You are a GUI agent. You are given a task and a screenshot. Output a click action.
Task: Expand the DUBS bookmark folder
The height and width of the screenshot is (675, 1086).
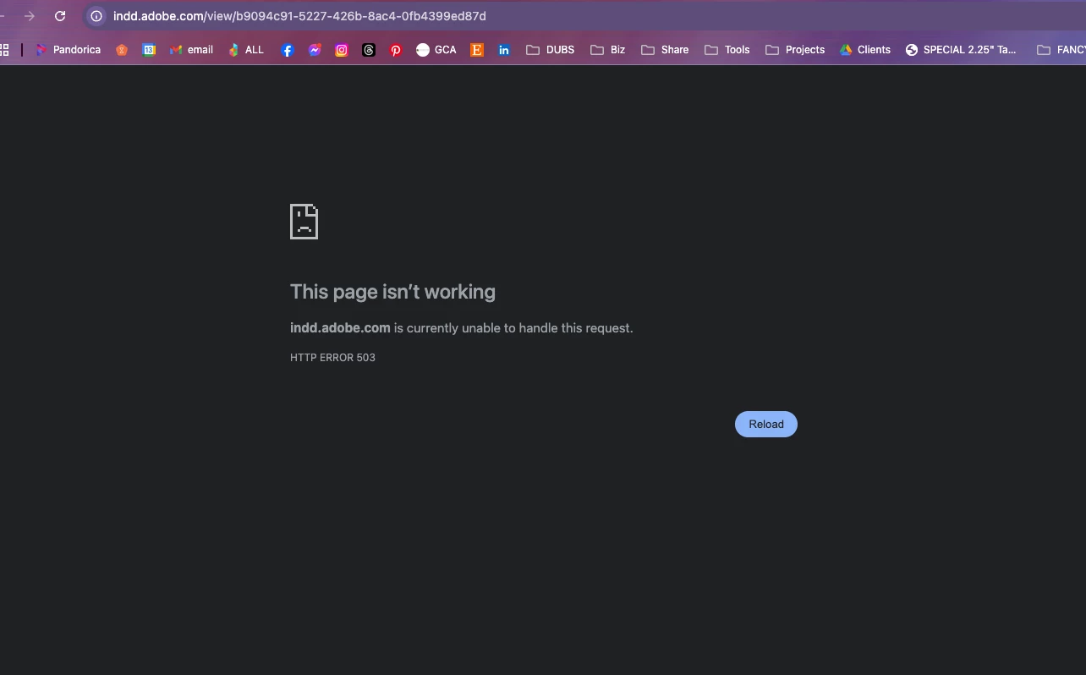[x=551, y=50]
